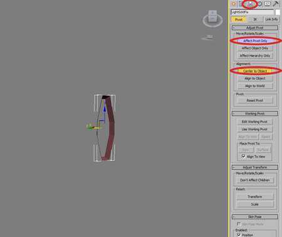Click the Place Pivot To View button
Viewport: 282px width, 237px height.
pyautogui.click(x=246, y=150)
